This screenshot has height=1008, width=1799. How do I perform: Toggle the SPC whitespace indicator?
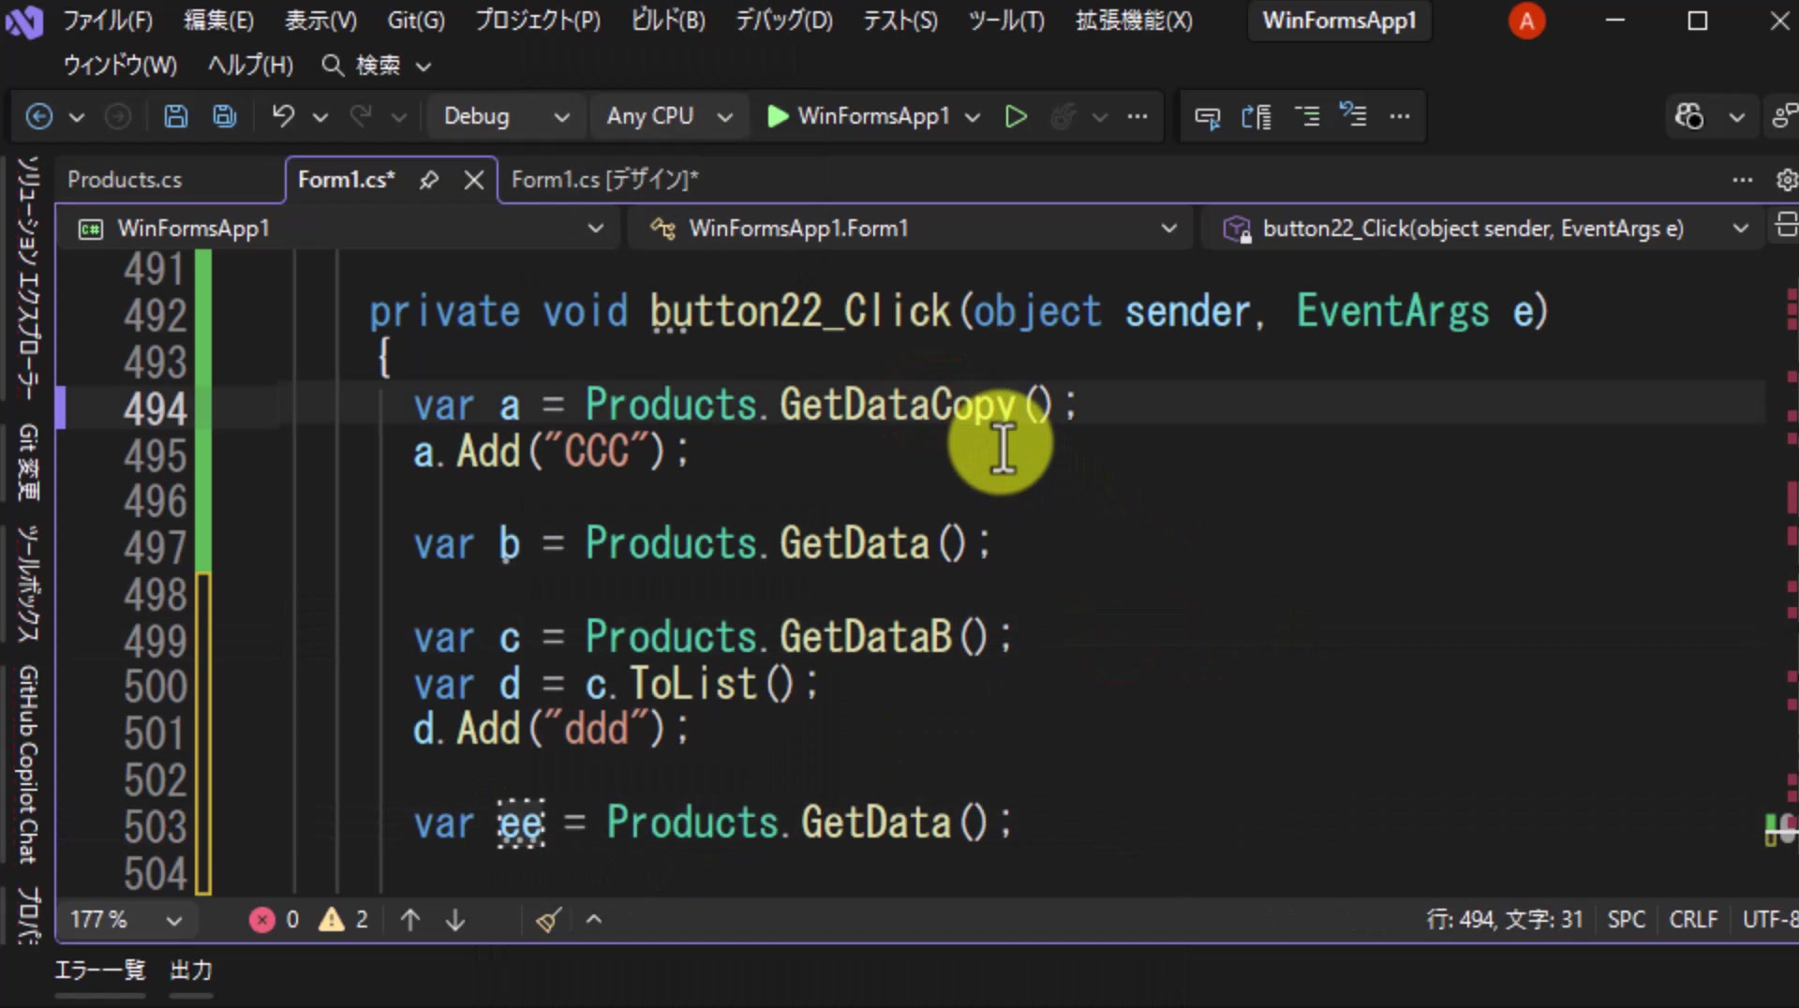(x=1627, y=920)
